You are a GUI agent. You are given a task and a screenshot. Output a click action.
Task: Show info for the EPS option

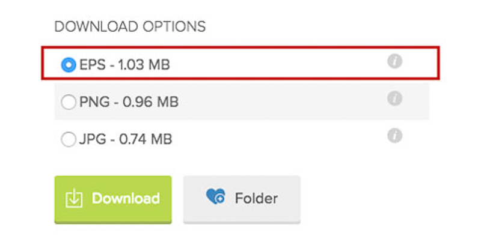point(394,61)
